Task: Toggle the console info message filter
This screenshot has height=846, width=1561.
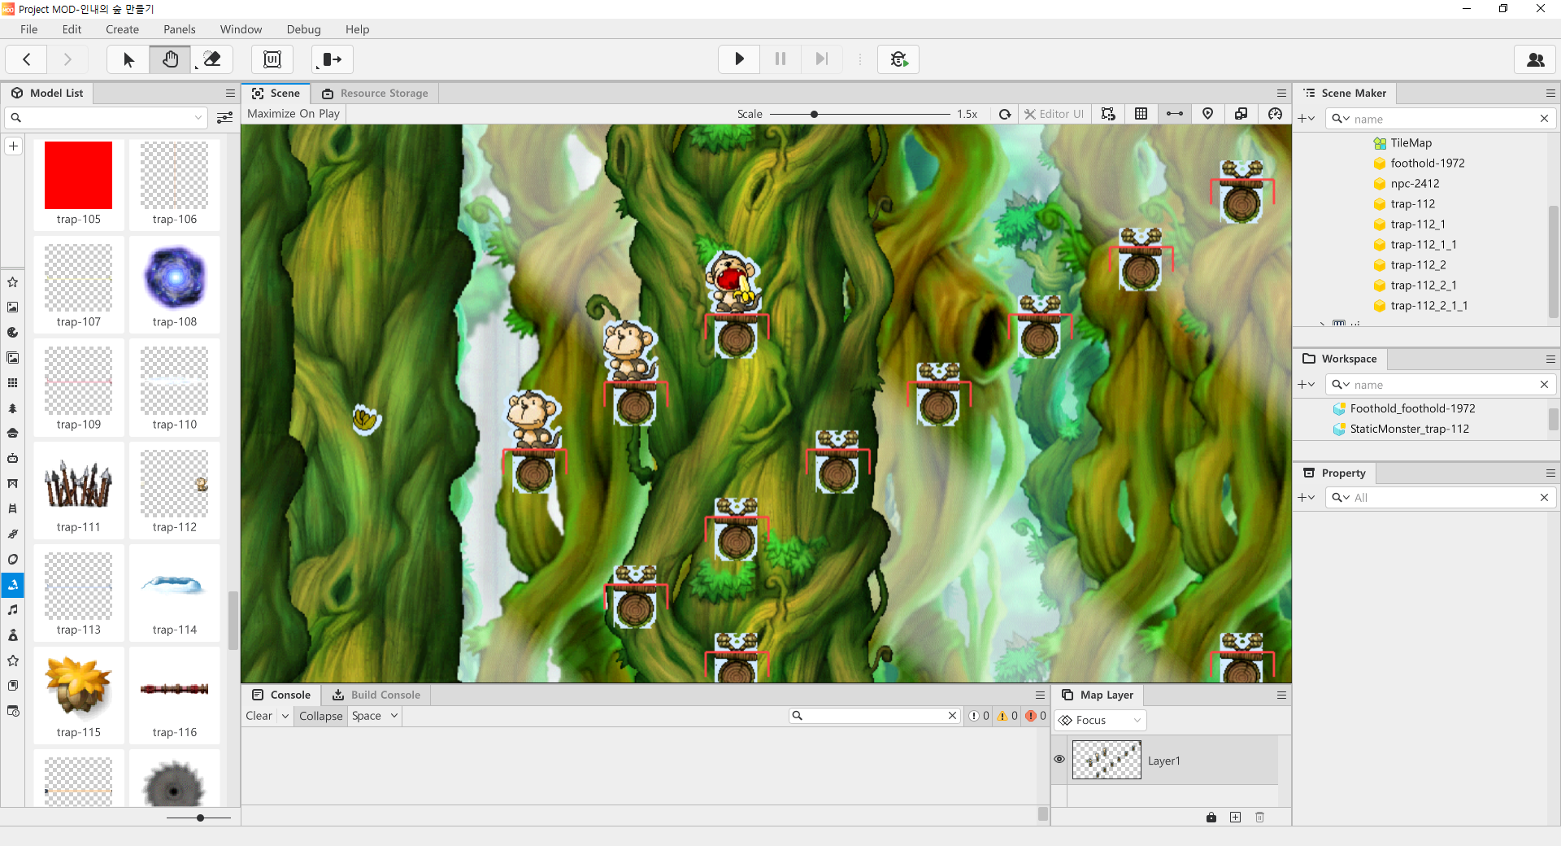Action: [979, 716]
